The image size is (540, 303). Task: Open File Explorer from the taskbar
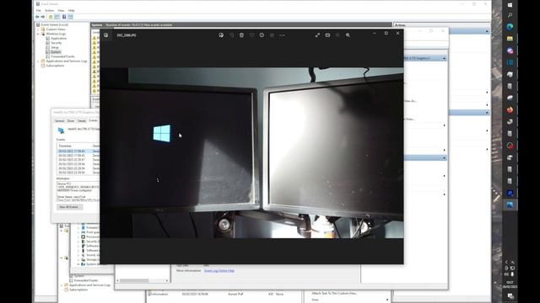(x=510, y=39)
